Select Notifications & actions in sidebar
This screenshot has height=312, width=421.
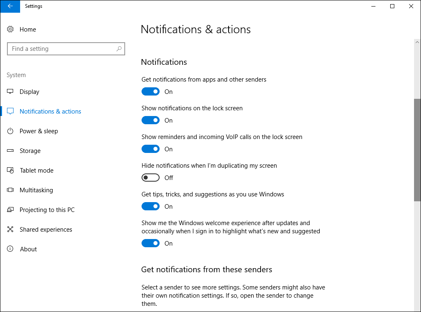pos(50,112)
